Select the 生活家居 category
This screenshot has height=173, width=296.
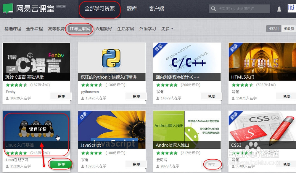pos(126,29)
